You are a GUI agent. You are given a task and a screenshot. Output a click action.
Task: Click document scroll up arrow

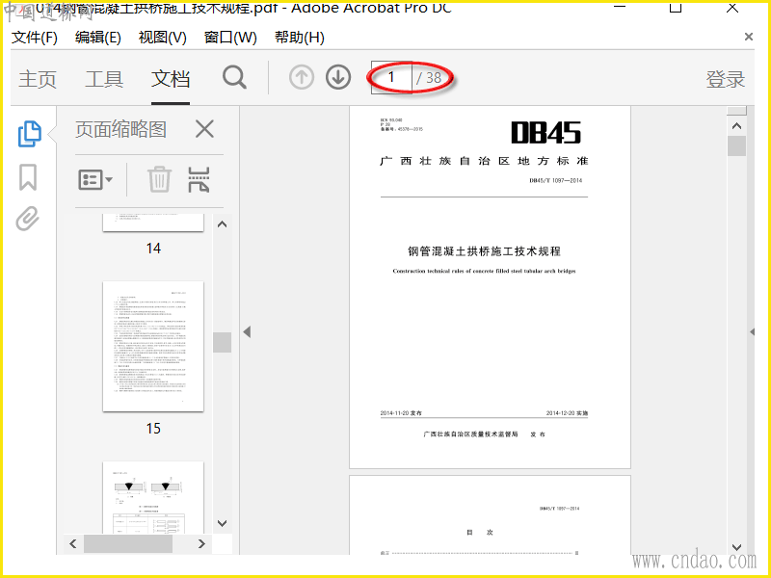[736, 126]
